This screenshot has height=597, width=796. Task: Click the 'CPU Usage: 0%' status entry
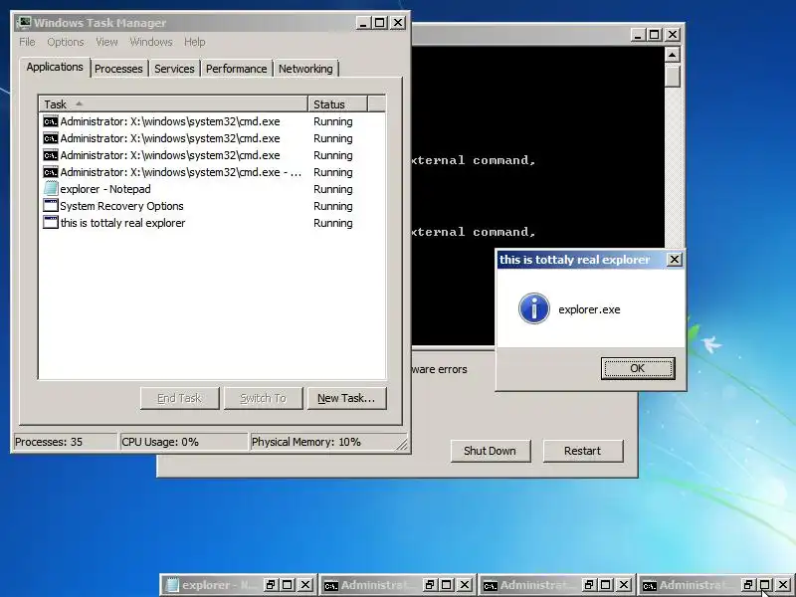(183, 442)
